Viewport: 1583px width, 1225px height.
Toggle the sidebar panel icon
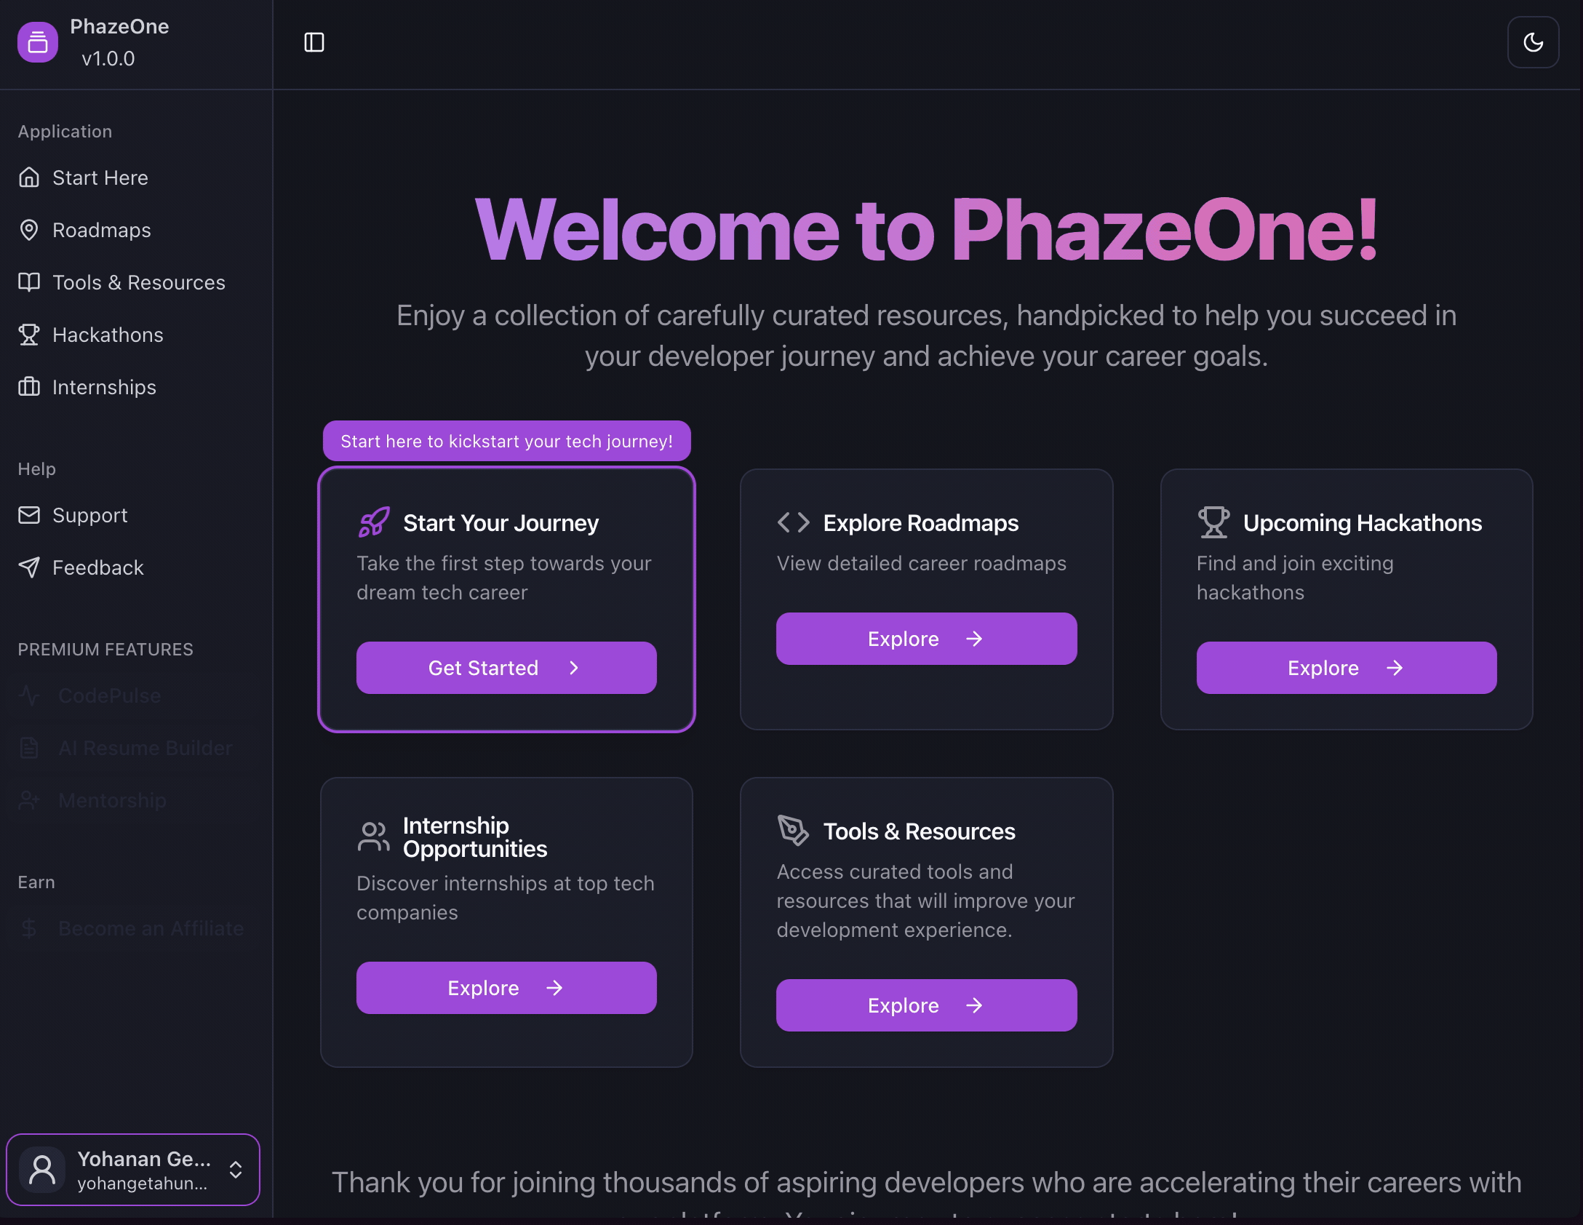(x=314, y=42)
